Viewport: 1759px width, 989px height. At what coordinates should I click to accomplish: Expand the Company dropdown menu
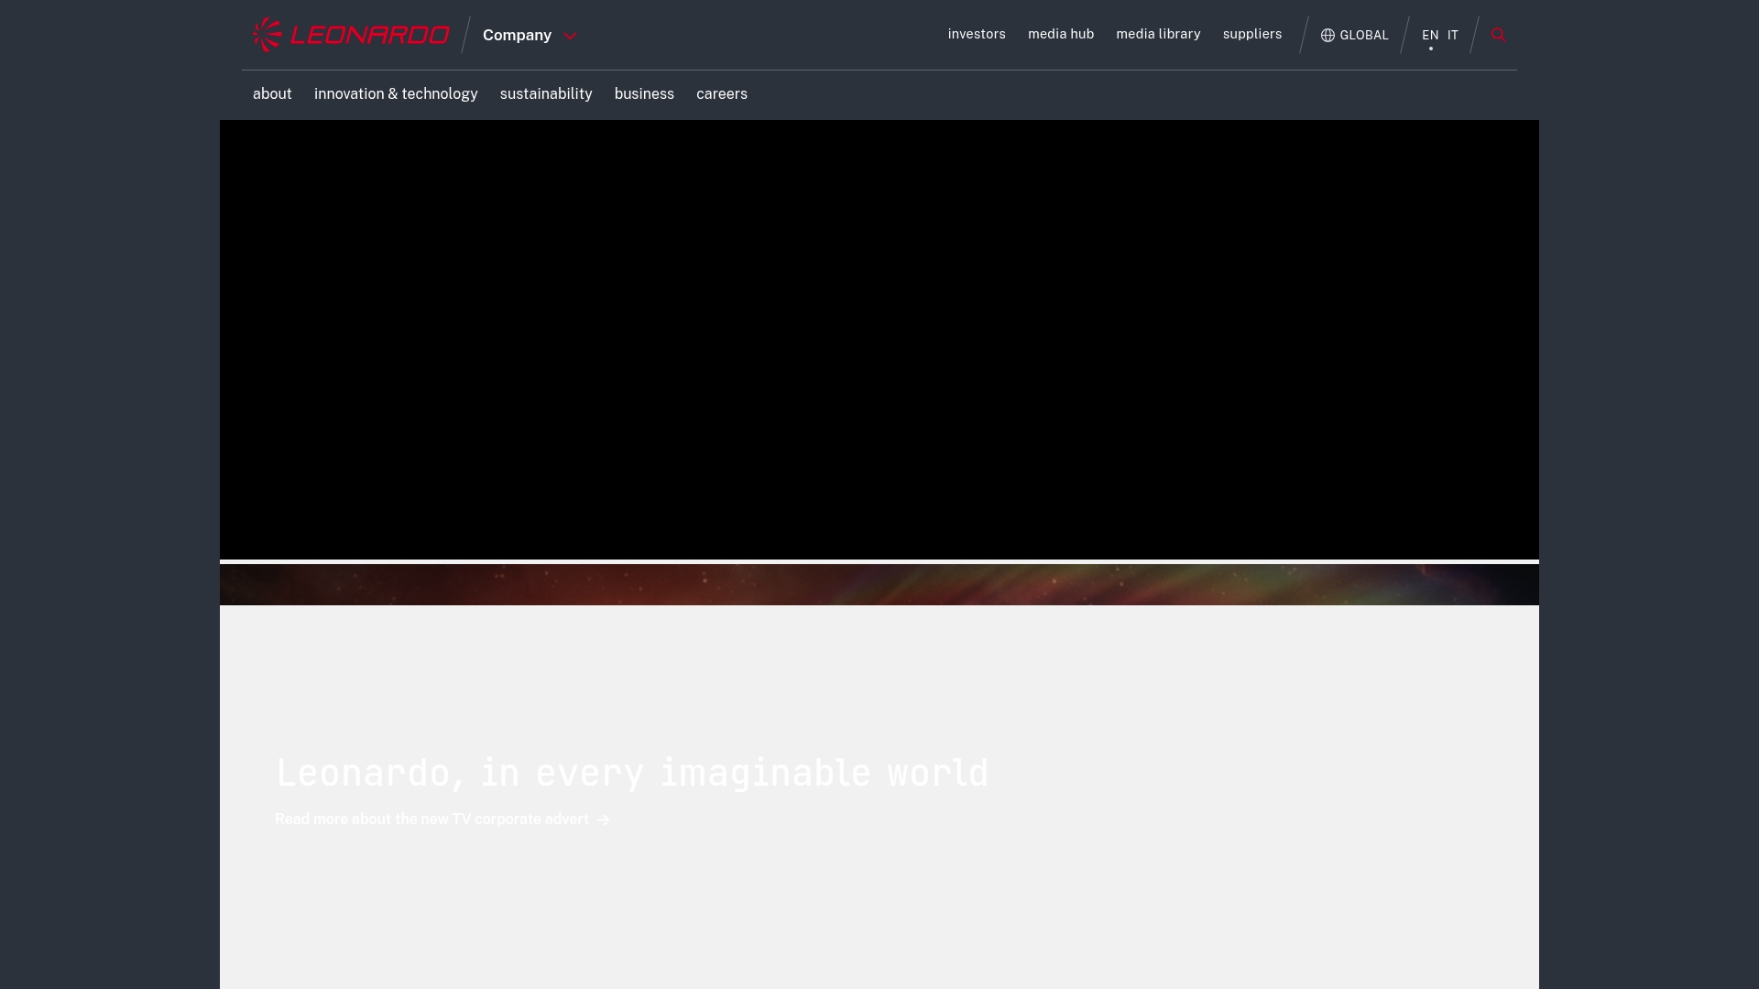530,35
